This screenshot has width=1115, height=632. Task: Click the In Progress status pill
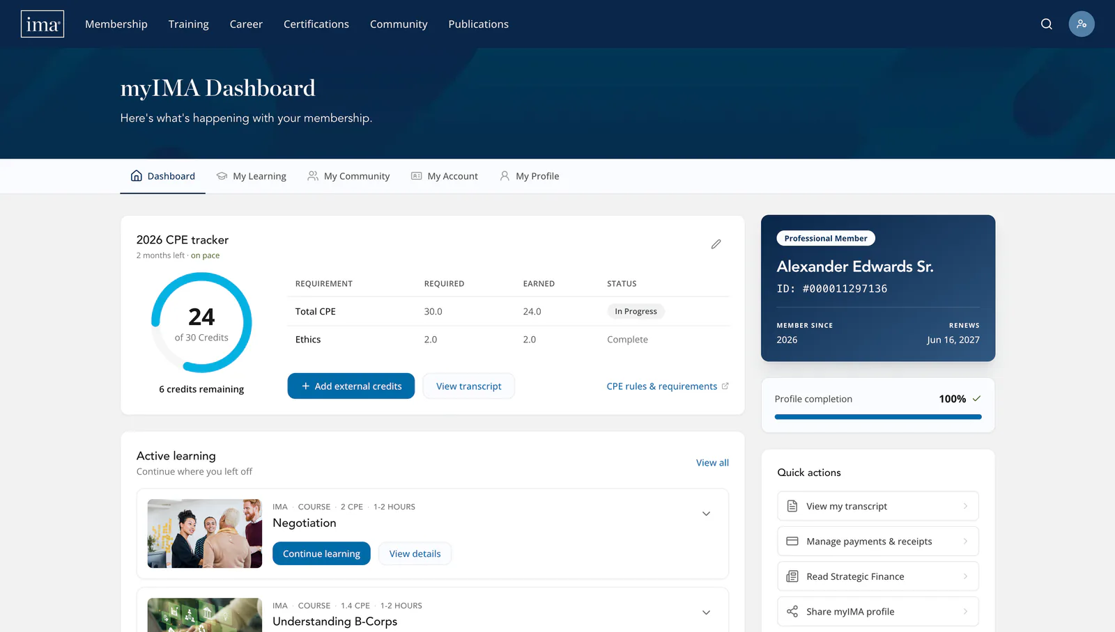[x=636, y=311]
